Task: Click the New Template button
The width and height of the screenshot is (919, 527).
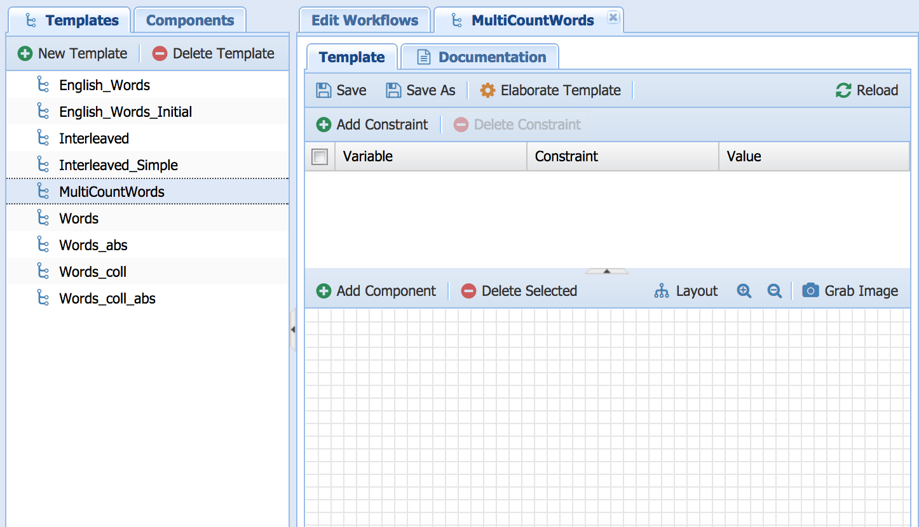Action: [72, 53]
